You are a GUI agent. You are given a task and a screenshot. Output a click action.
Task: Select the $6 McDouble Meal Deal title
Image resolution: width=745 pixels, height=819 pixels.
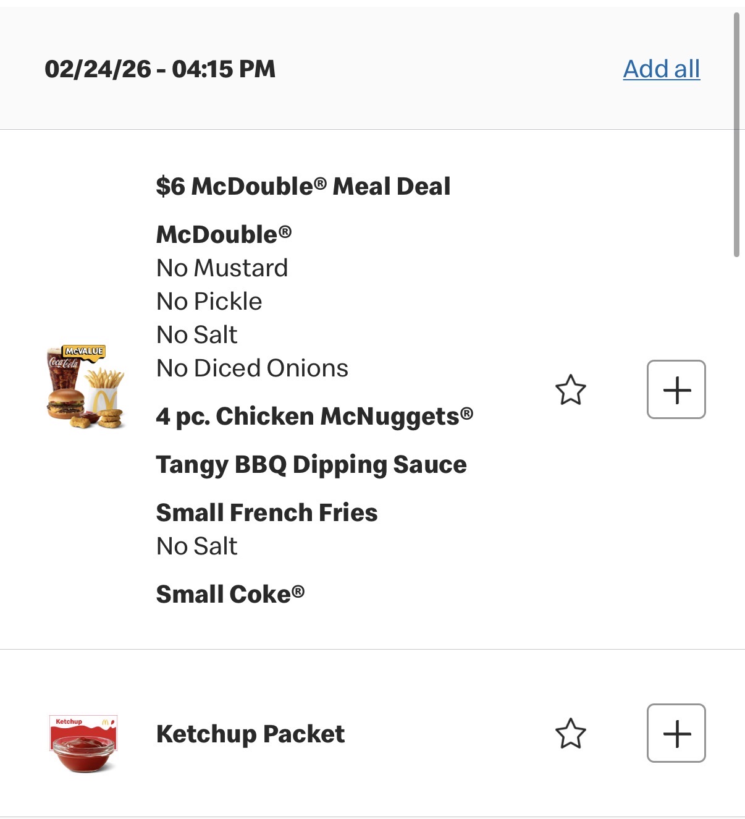click(x=303, y=186)
